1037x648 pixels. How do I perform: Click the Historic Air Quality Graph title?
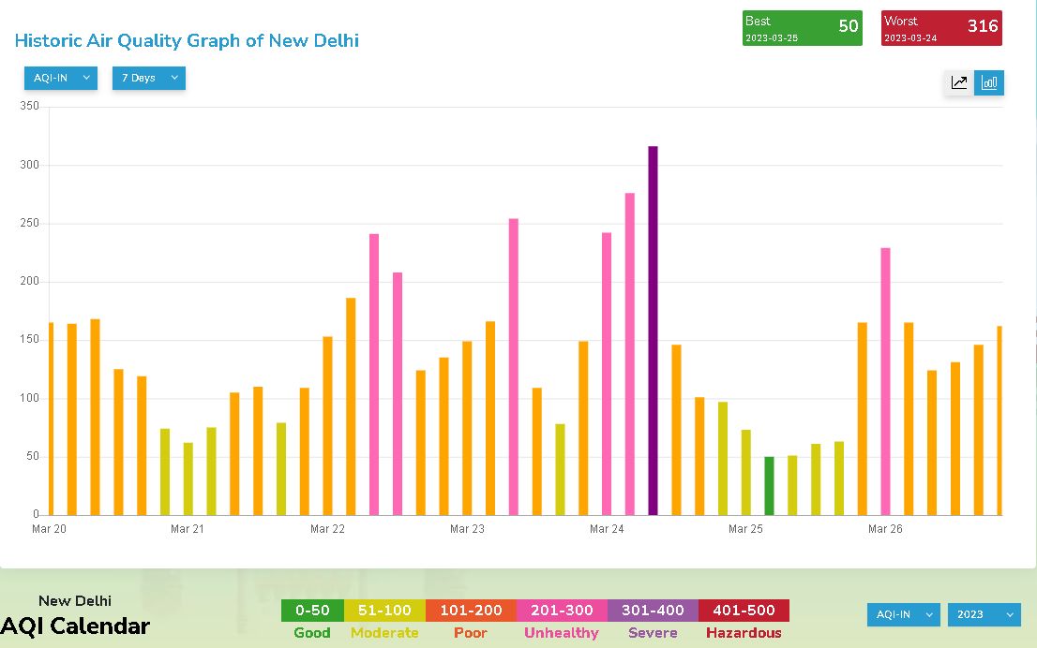[x=187, y=40]
